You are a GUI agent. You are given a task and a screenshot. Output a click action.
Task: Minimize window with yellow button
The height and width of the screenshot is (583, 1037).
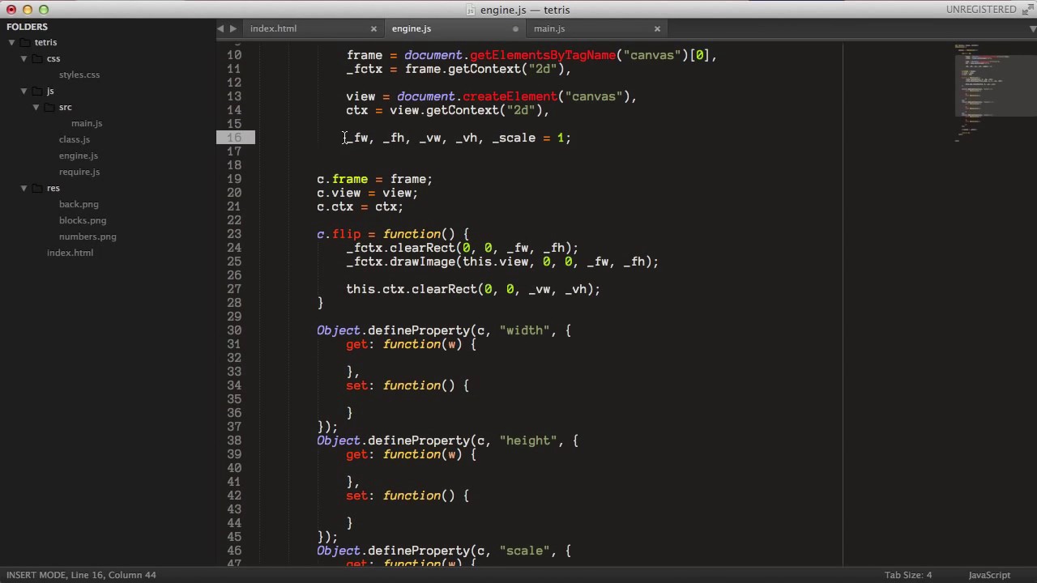pyautogui.click(x=28, y=10)
